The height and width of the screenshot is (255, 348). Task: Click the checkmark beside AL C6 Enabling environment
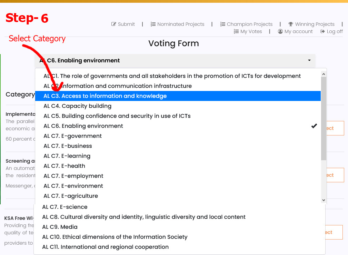tap(314, 126)
